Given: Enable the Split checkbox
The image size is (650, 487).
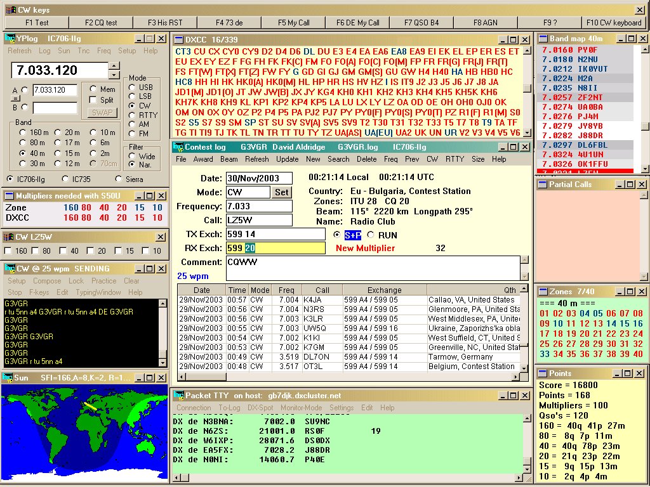Looking at the screenshot, I should 93,100.
